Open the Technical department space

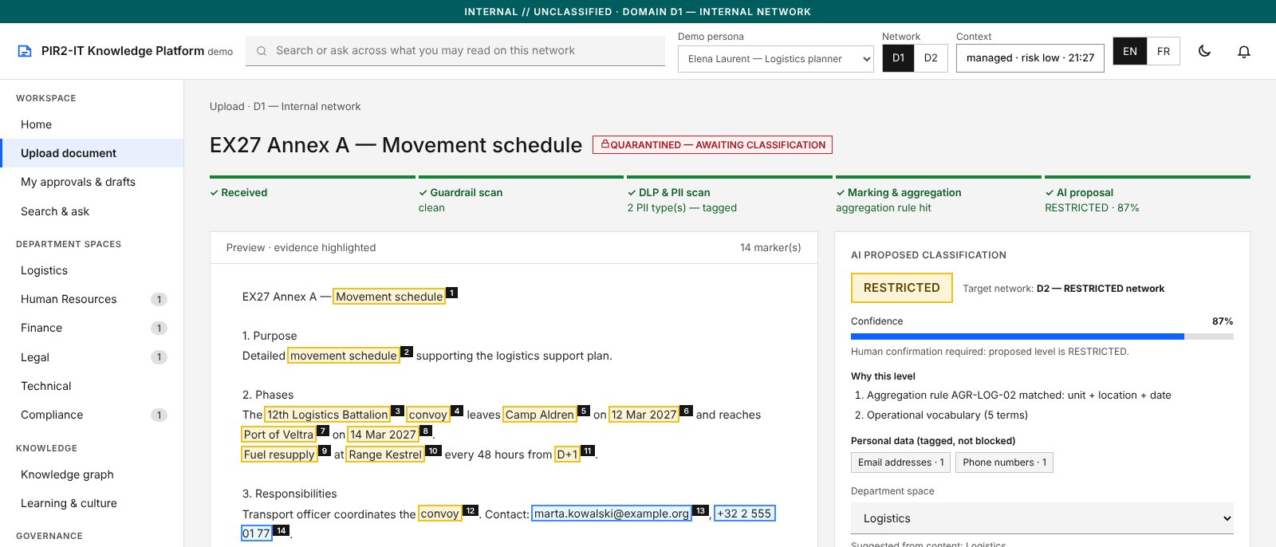click(92, 386)
